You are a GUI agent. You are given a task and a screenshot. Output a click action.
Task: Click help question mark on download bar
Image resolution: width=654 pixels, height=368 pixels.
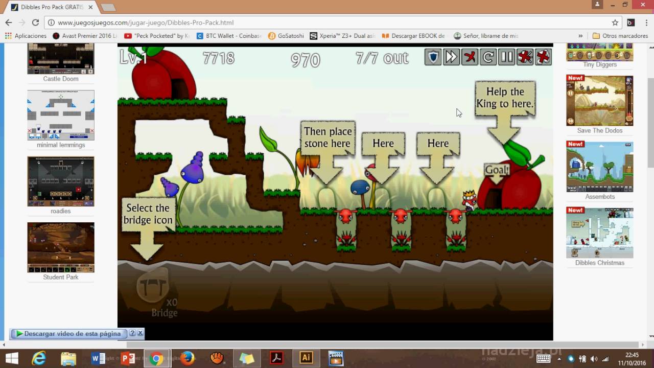[x=132, y=333]
